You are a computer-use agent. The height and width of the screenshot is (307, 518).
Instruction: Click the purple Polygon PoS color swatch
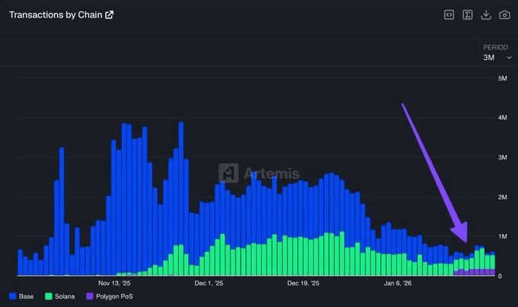[x=89, y=296]
